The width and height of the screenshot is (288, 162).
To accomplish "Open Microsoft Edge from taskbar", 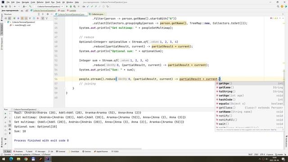I will 11,159.
